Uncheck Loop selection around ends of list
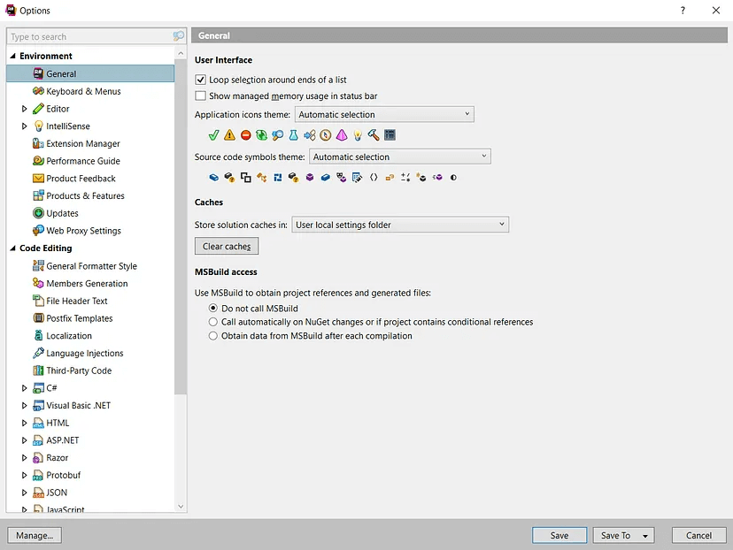 pos(201,80)
